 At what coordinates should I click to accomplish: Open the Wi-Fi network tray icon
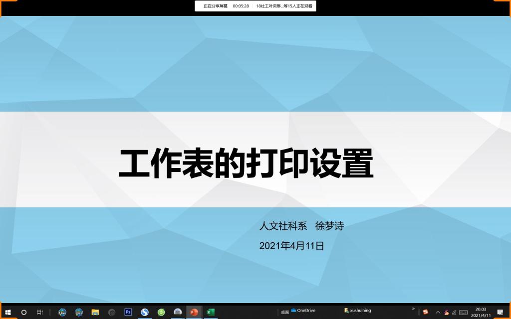454,313
